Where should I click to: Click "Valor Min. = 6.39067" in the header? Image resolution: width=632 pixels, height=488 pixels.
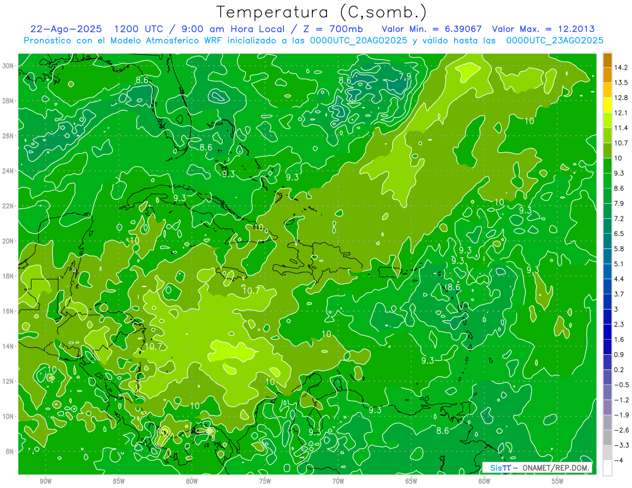[432, 29]
